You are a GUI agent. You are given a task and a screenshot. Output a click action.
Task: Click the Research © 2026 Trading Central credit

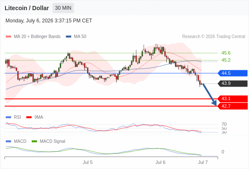[214, 37]
